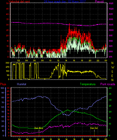
Task: Click the 'Sun Set' marker label
Action: pos(94,128)
